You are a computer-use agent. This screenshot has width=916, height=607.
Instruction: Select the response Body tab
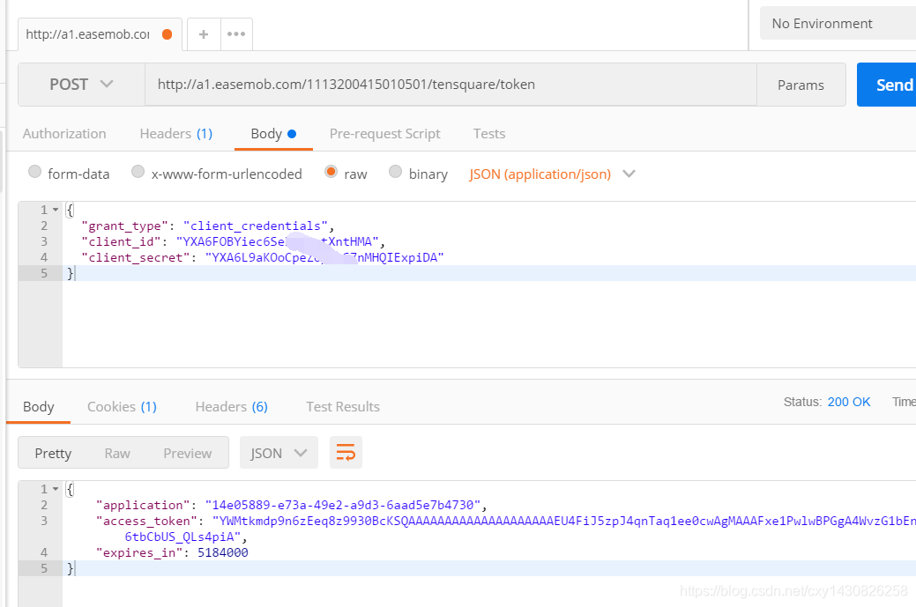[x=39, y=407]
